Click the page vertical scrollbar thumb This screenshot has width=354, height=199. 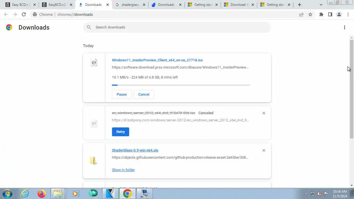point(352,89)
